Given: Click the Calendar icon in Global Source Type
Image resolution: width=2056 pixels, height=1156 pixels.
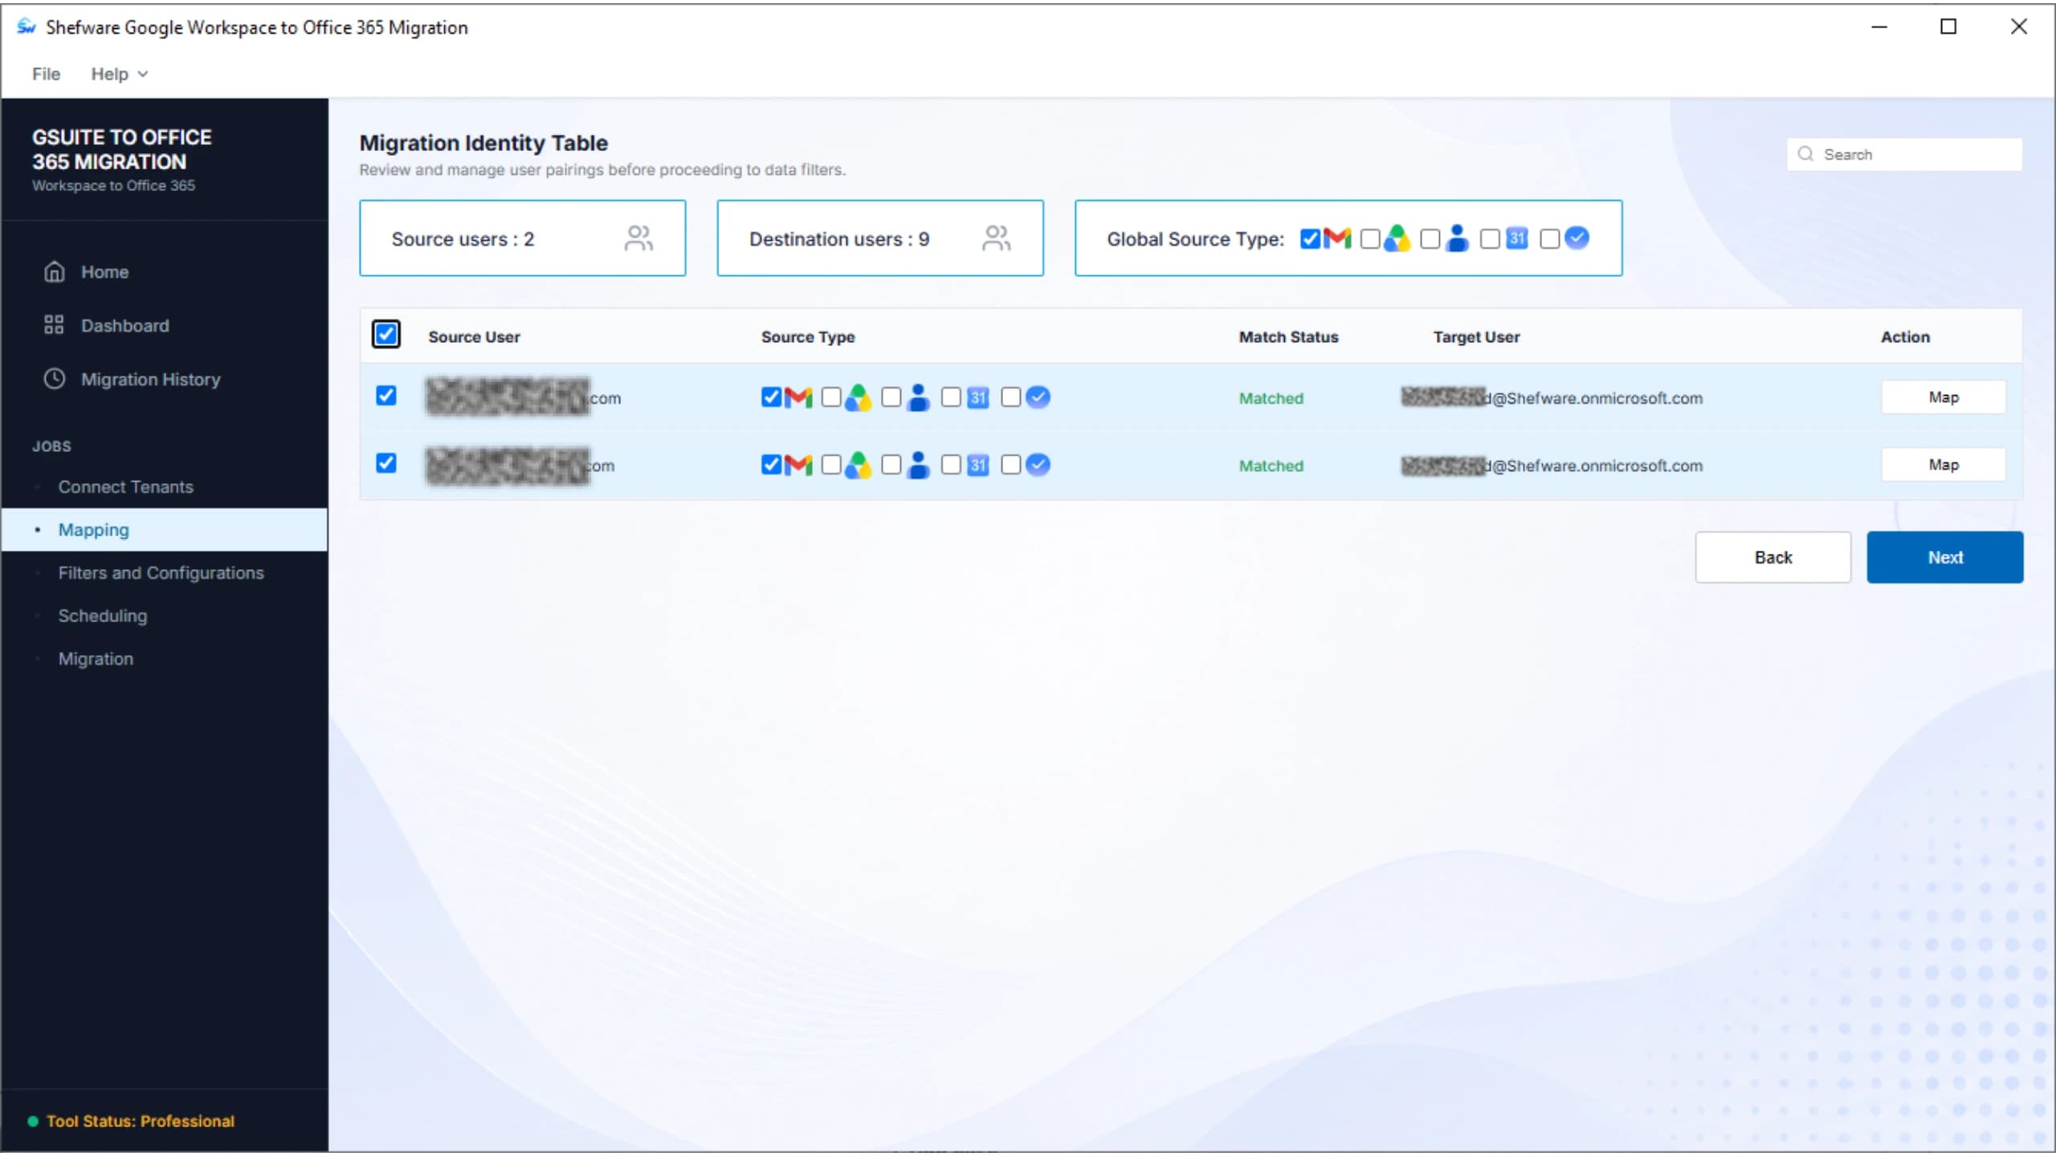Looking at the screenshot, I should 1516,238.
